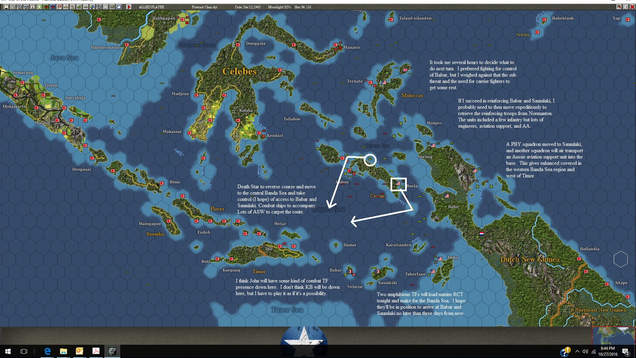
Task: Click the Denpasar map label
Action: (x=82, y=169)
